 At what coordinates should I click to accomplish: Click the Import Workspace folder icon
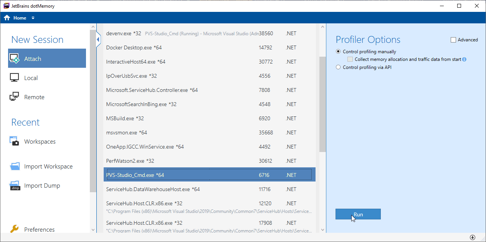15,166
